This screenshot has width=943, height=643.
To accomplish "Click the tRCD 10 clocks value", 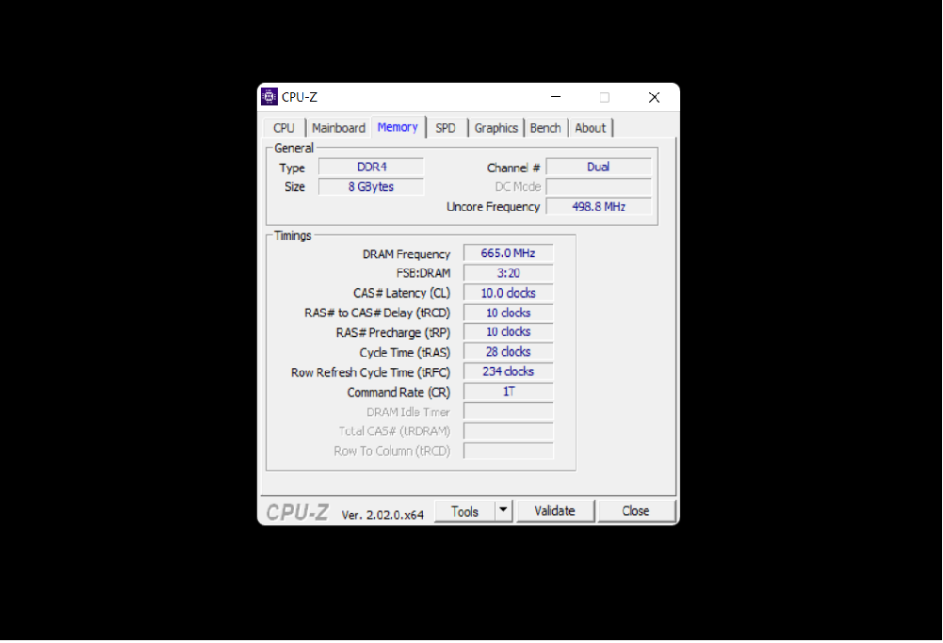I will (508, 313).
